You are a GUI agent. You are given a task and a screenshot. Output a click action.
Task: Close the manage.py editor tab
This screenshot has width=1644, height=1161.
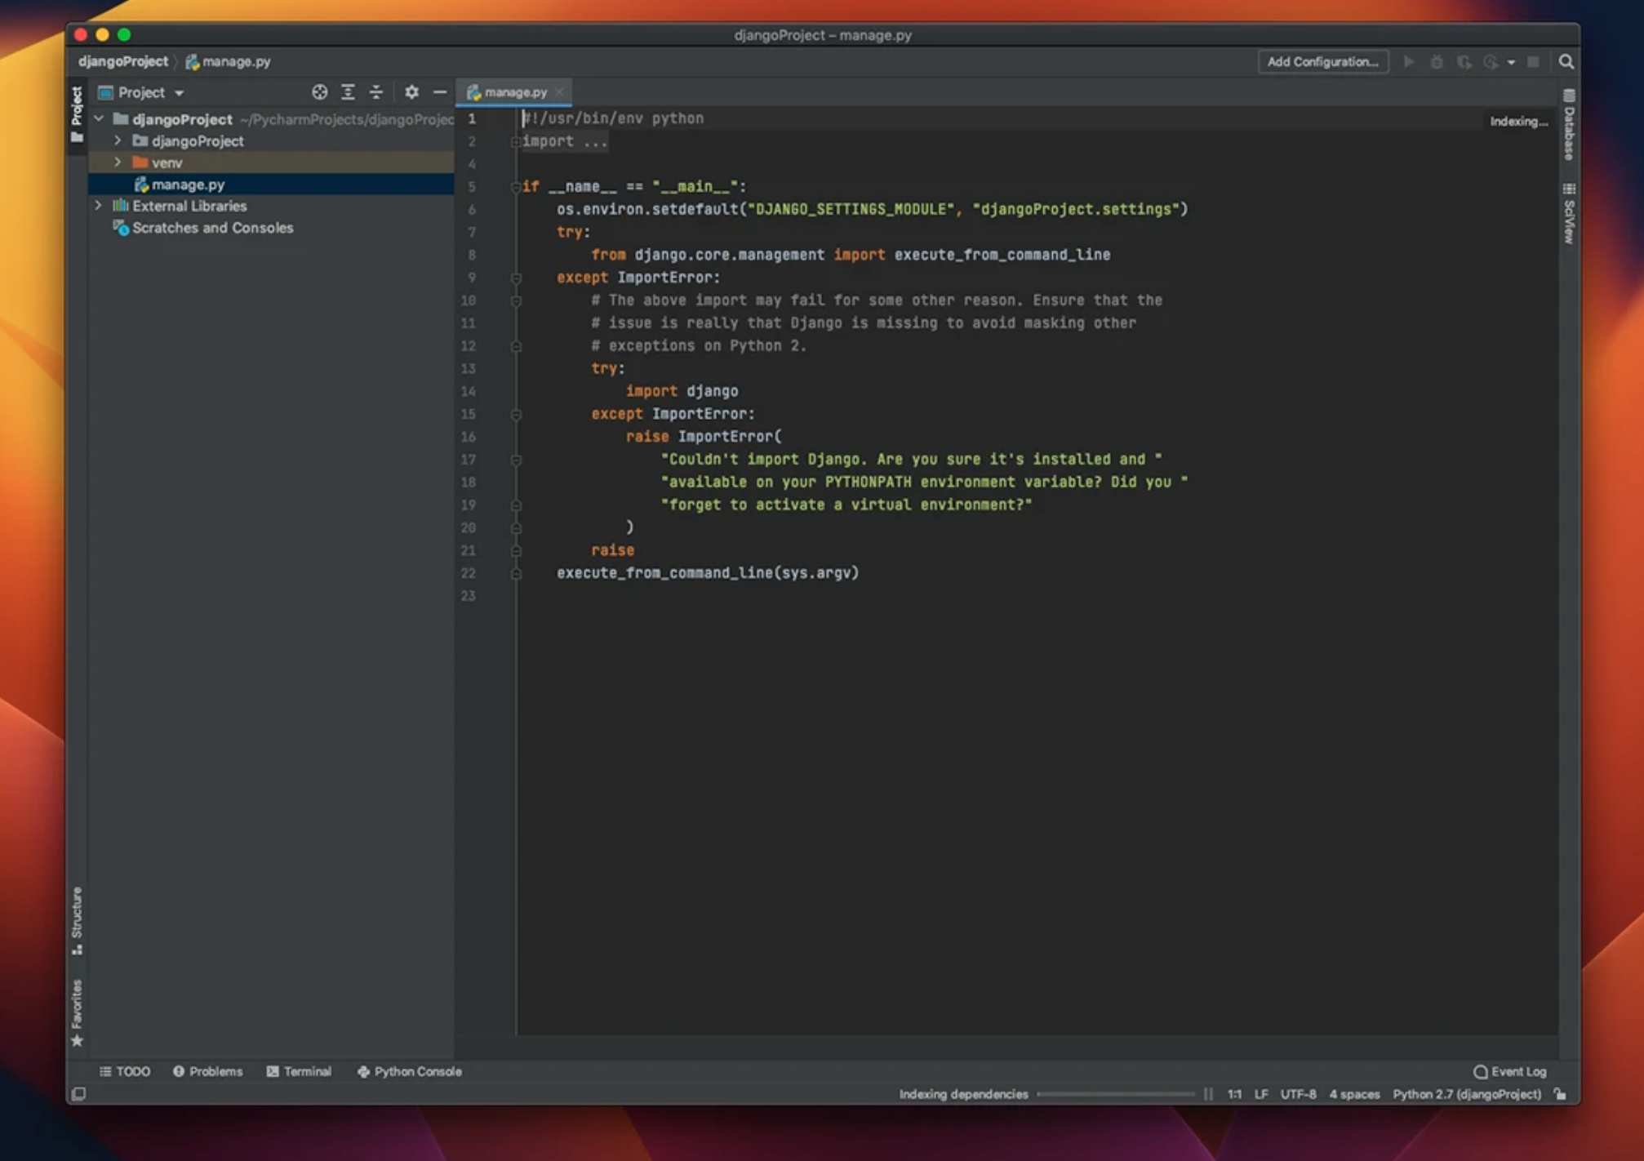[559, 91]
